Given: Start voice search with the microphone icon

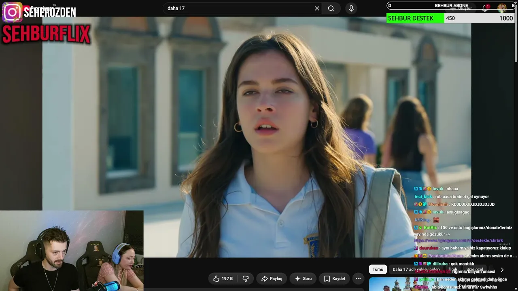Looking at the screenshot, I should click(351, 8).
